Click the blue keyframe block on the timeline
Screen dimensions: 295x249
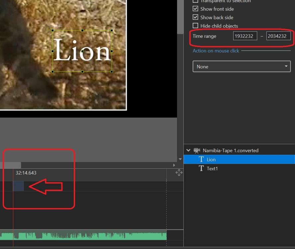tap(18, 186)
